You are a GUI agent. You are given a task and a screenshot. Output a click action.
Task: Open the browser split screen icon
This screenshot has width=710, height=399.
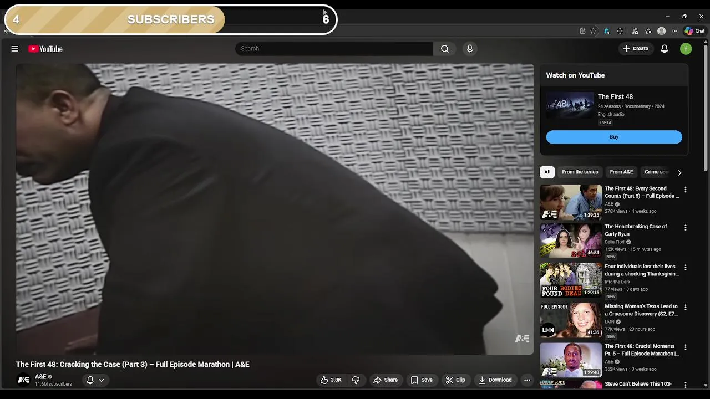click(x=582, y=31)
